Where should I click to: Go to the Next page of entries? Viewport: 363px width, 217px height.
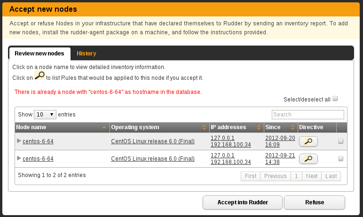click(312, 176)
